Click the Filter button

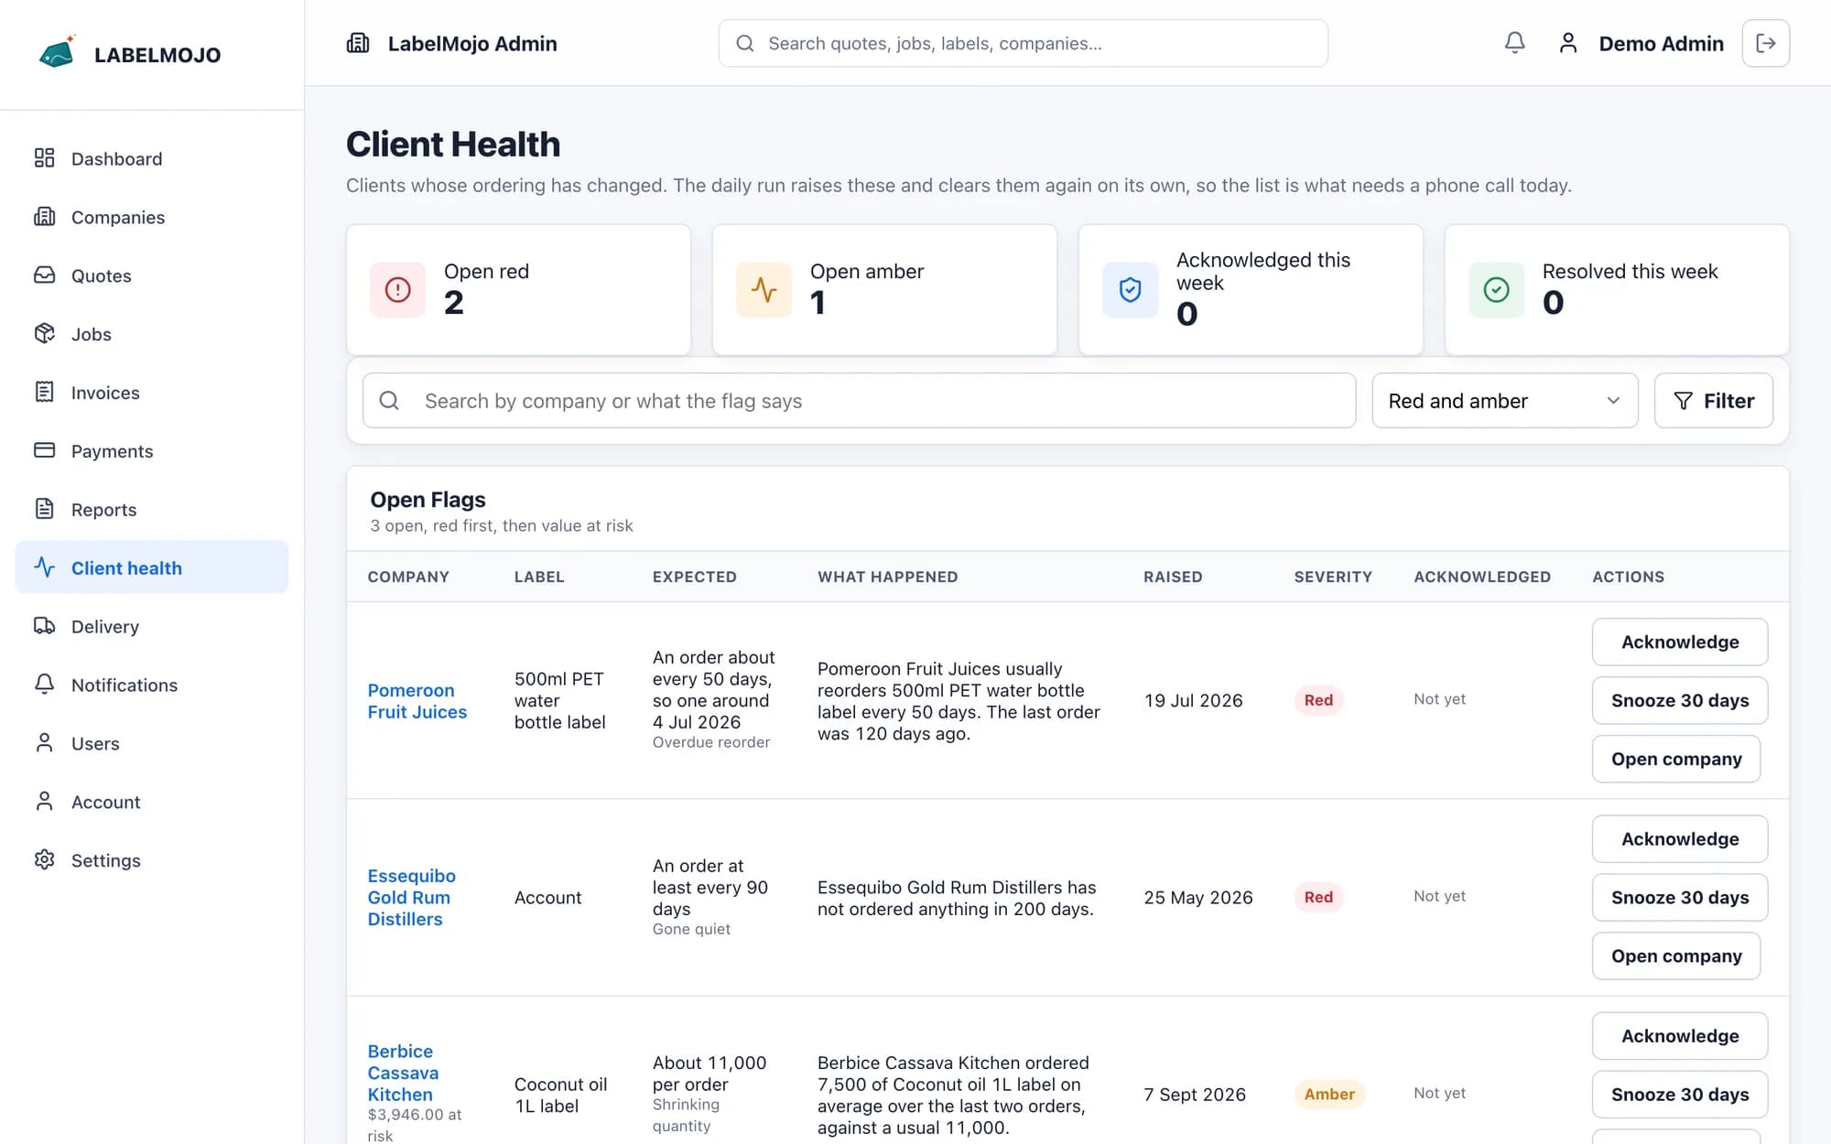1713,401
